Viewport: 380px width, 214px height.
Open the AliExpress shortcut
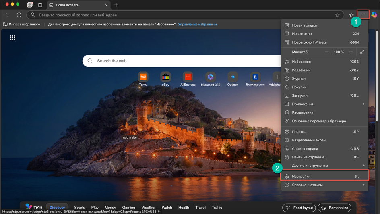tap(188, 79)
